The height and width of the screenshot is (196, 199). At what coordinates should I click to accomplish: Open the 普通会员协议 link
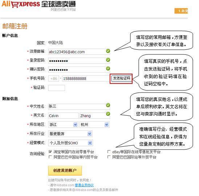(x=84, y=185)
